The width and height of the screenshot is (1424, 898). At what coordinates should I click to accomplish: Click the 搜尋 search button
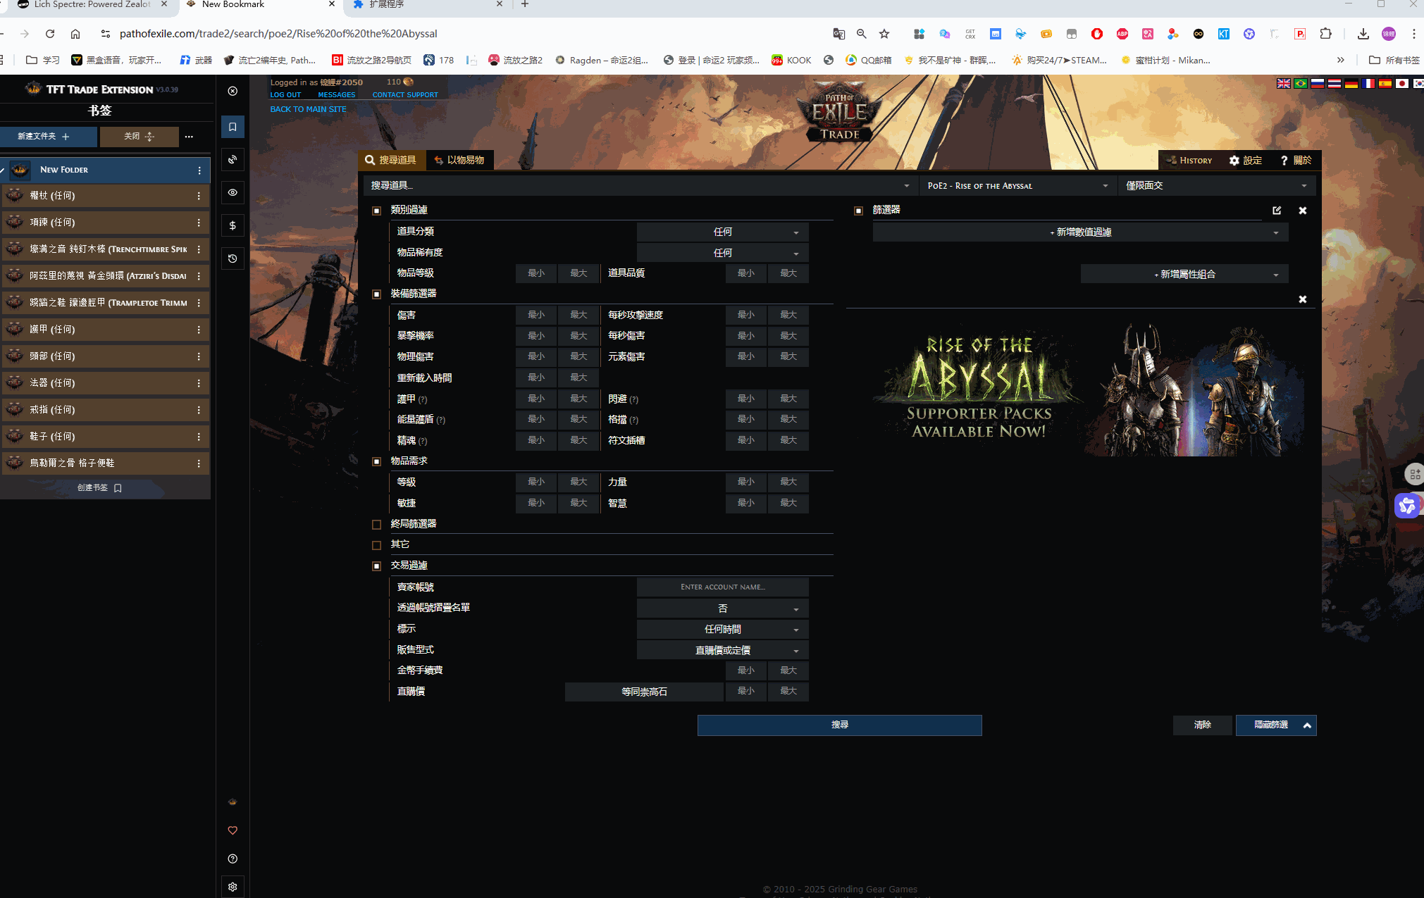(x=839, y=725)
